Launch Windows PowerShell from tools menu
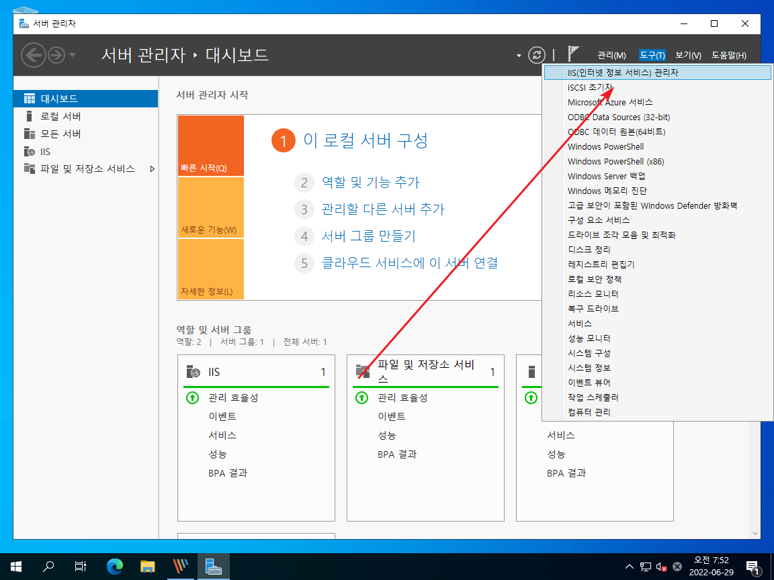 tap(658, 146)
